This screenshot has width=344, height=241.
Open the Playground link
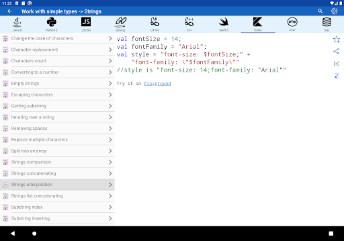[x=157, y=84]
